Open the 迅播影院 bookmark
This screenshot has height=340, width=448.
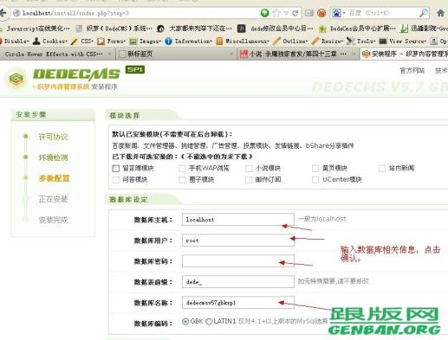coord(424,29)
